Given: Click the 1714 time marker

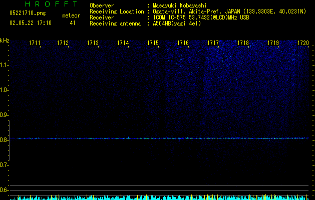Looking at the screenshot, I should pos(123,43).
